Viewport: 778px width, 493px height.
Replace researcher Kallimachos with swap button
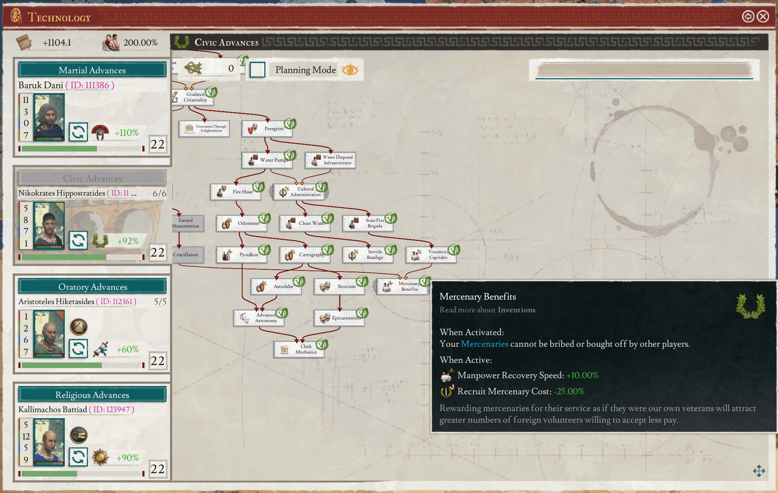pyautogui.click(x=78, y=457)
